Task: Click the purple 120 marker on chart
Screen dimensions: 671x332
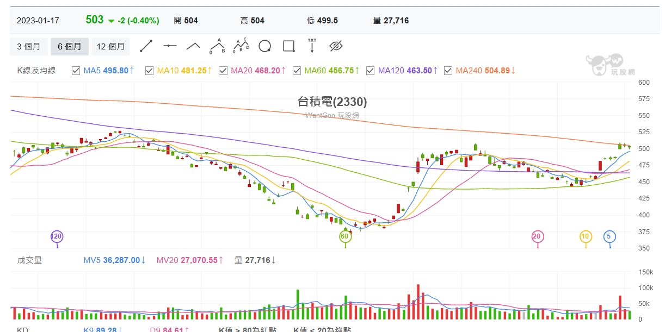Action: coord(57,236)
